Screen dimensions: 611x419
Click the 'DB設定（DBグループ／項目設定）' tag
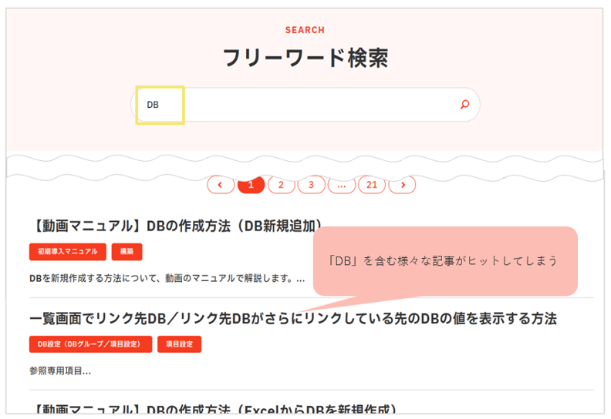[x=89, y=344]
